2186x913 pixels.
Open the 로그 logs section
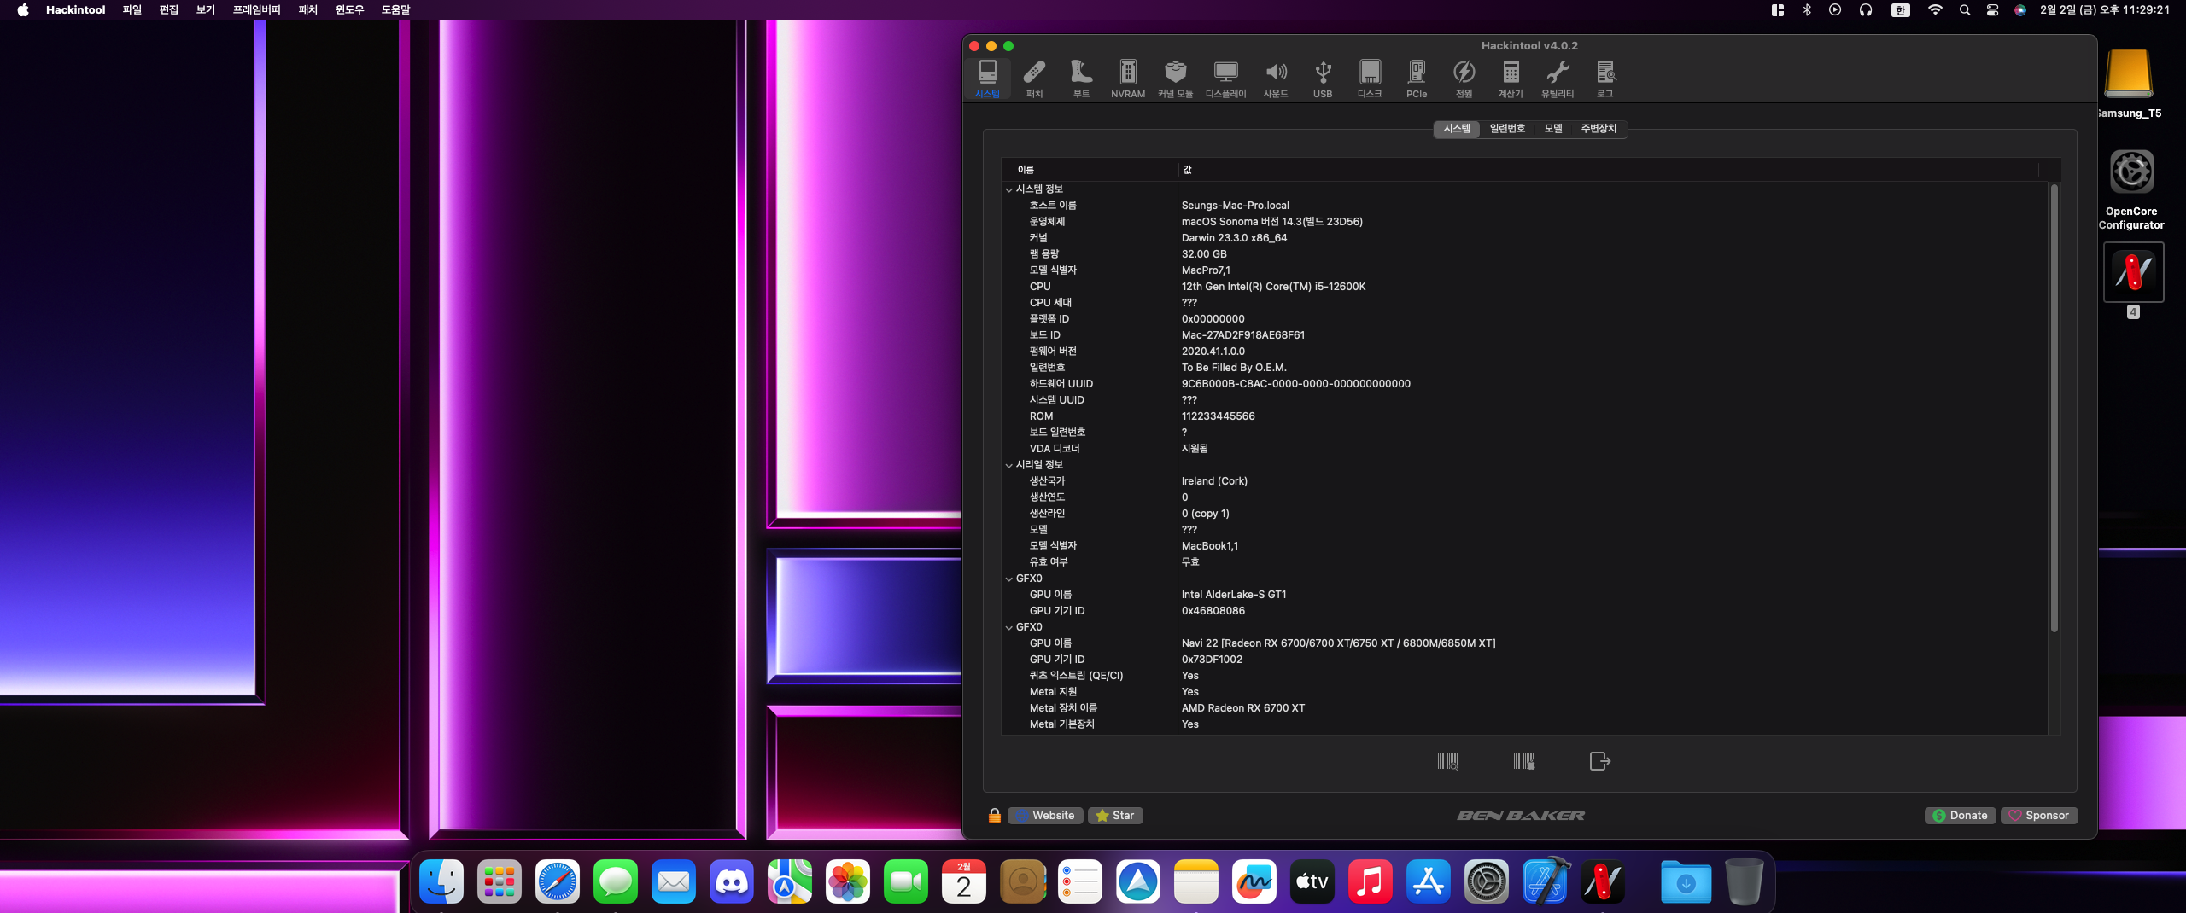click(1605, 79)
